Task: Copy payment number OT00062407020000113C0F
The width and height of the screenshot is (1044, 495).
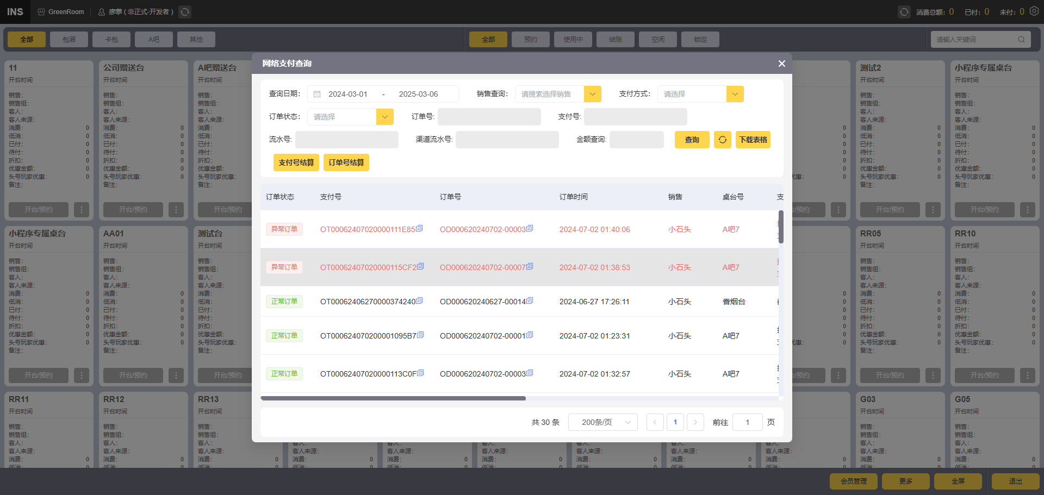Action: [421, 373]
